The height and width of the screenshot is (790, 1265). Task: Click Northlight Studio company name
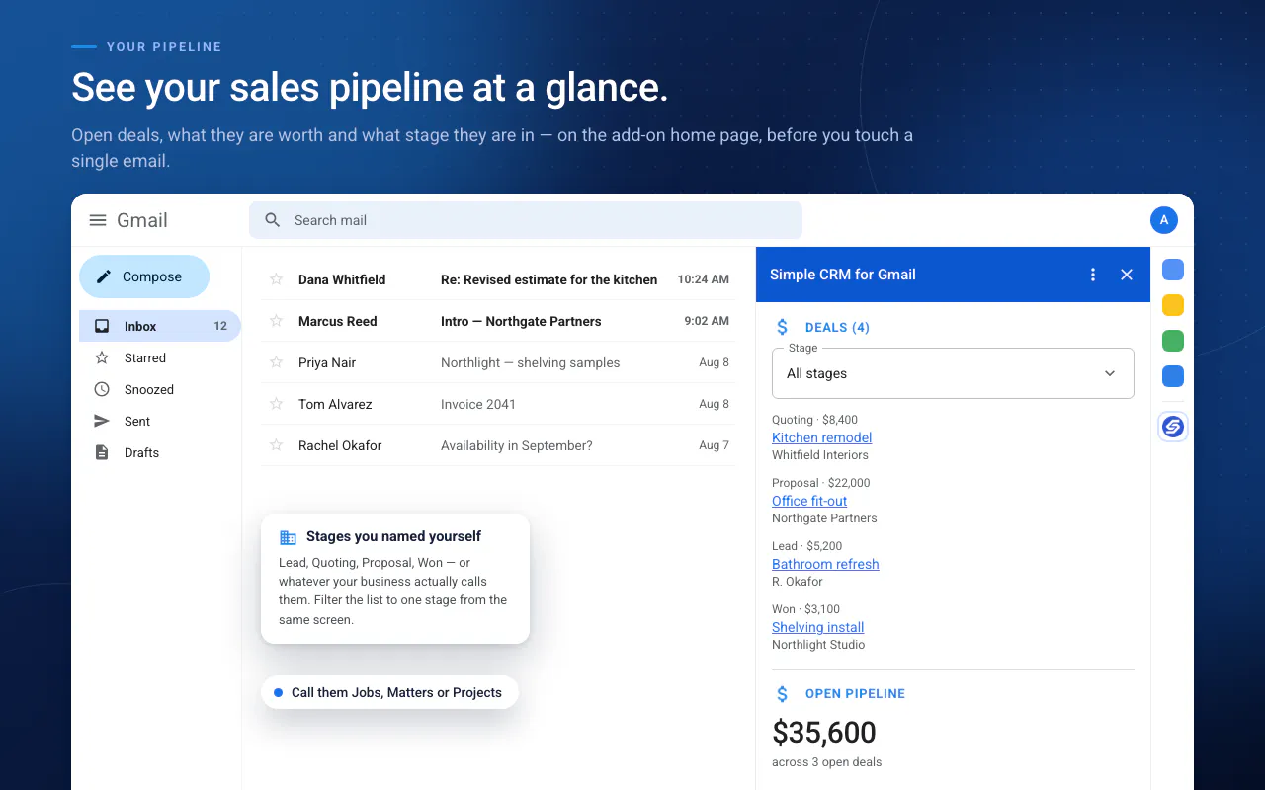pyautogui.click(x=818, y=645)
